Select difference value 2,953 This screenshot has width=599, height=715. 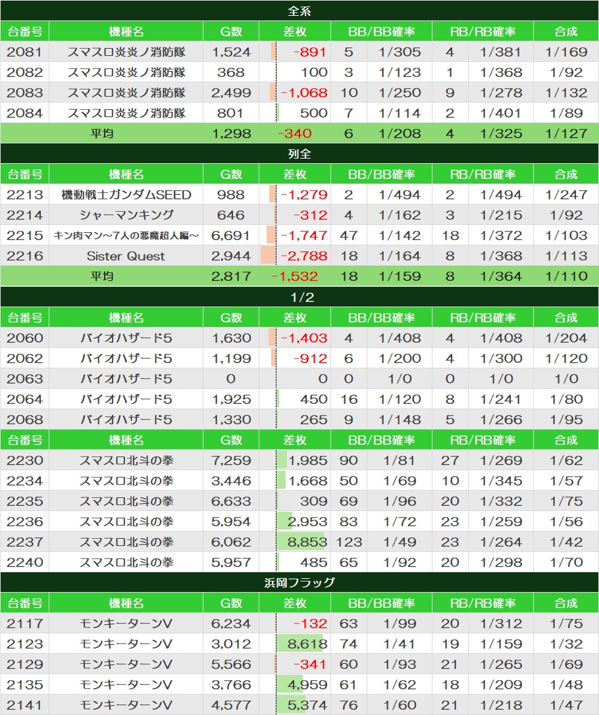(308, 521)
